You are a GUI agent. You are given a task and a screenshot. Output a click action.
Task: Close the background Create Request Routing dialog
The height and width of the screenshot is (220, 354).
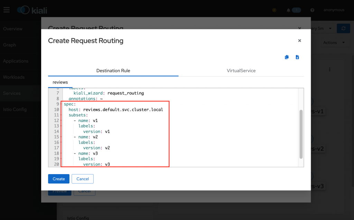[x=300, y=28]
